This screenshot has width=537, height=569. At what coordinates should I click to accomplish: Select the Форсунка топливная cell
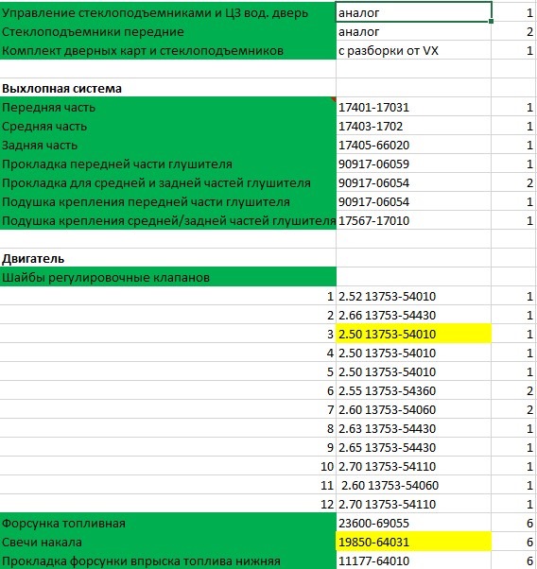click(168, 523)
